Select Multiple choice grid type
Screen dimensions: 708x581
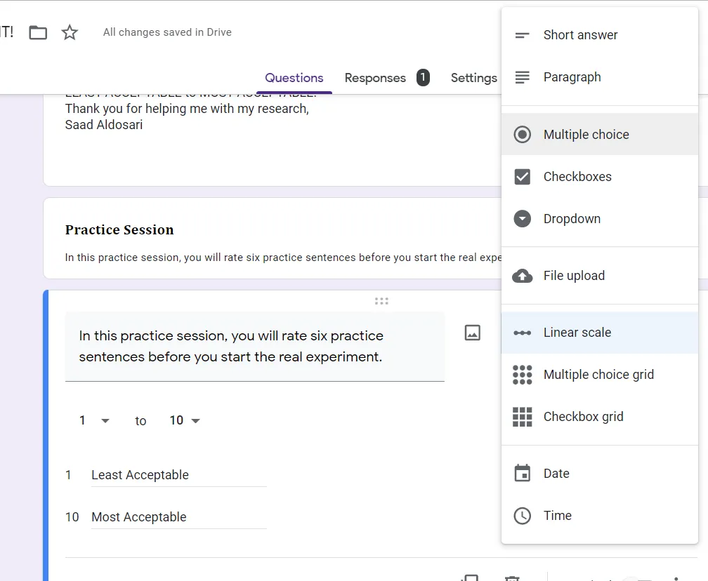pyautogui.click(x=598, y=375)
